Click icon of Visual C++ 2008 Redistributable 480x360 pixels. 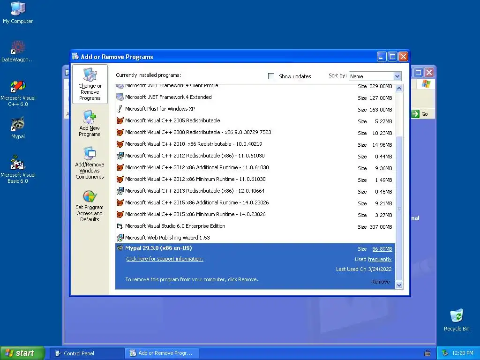tap(120, 132)
